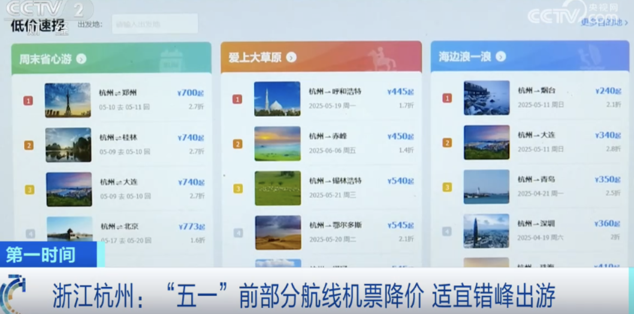Click the arrow icon beside 爱上大草原
Screen dimensions: 634x314
pyautogui.click(x=291, y=58)
